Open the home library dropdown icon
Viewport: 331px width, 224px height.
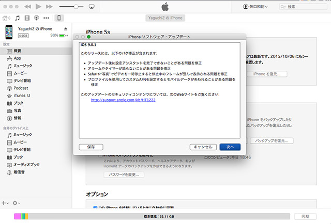(x=6, y=18)
